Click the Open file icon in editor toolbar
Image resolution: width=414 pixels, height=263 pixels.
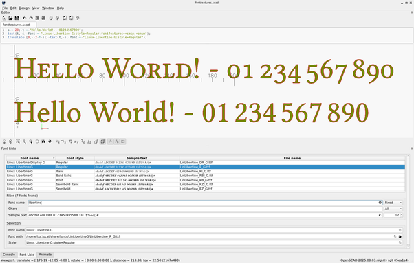[x=10, y=18]
